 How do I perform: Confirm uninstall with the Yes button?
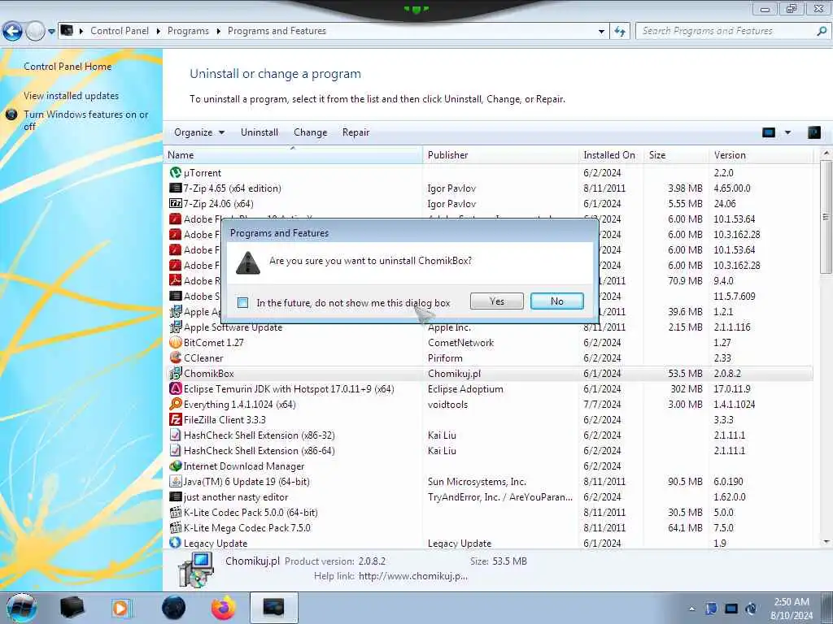497,301
